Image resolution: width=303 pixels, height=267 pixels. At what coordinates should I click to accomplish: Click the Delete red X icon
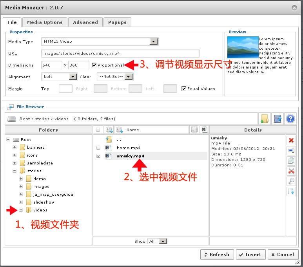coord(291,140)
